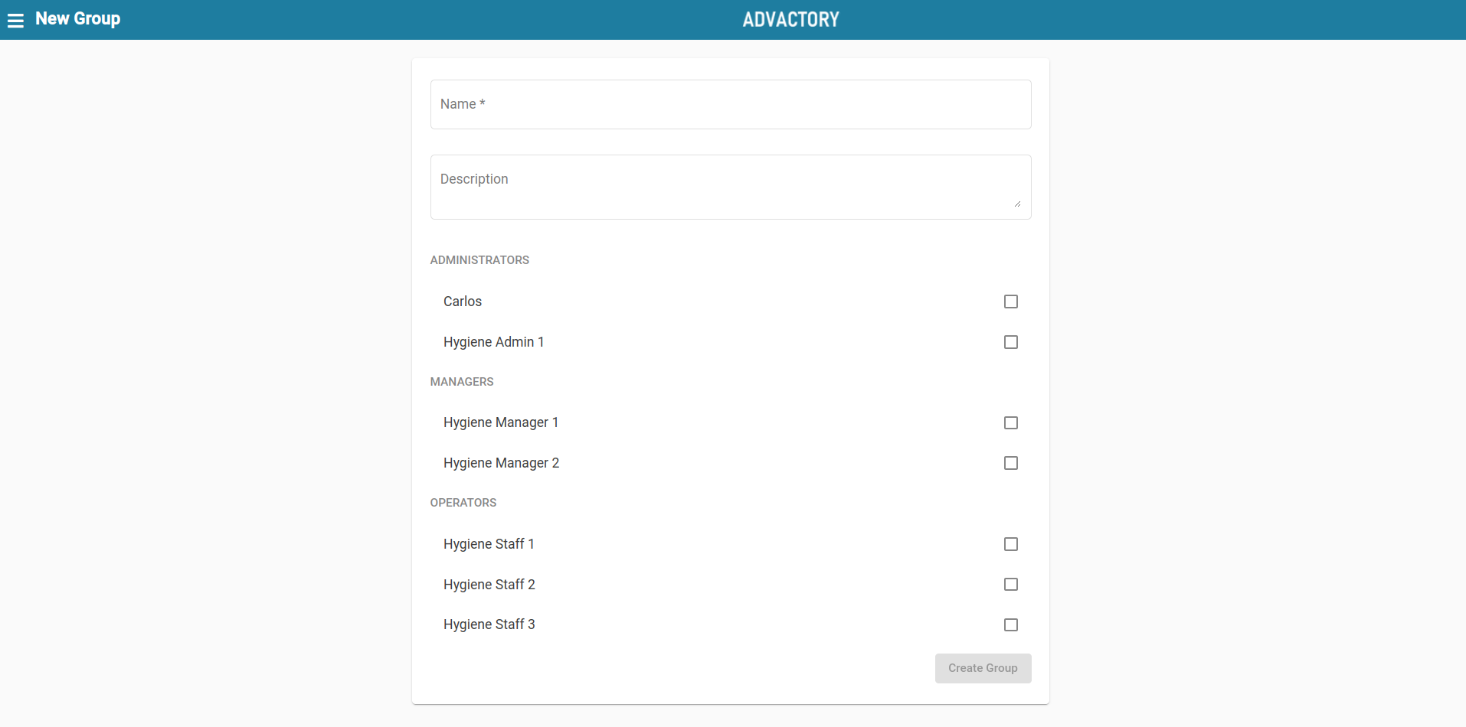Enable the Hygiene Admin 1 checkbox
Viewport: 1466px width, 727px height.
[x=1011, y=342]
